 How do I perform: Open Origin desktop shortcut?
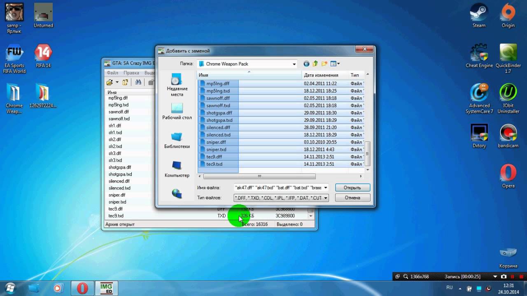coord(508,16)
